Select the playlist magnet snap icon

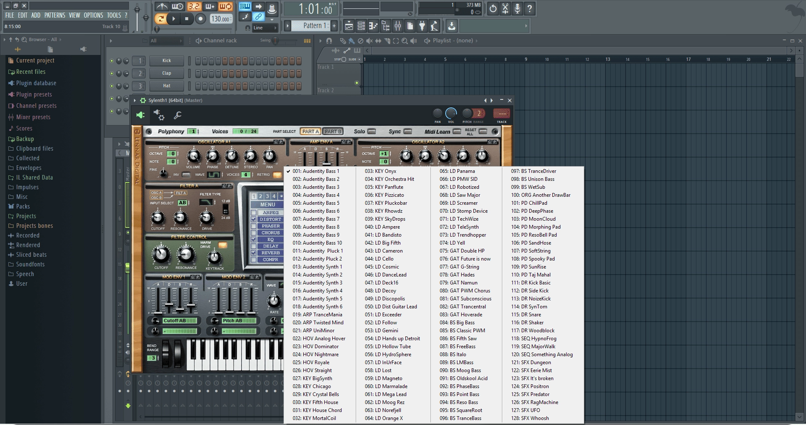click(329, 41)
